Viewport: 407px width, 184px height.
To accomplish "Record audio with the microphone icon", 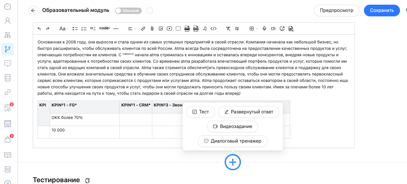I will click(264, 29).
